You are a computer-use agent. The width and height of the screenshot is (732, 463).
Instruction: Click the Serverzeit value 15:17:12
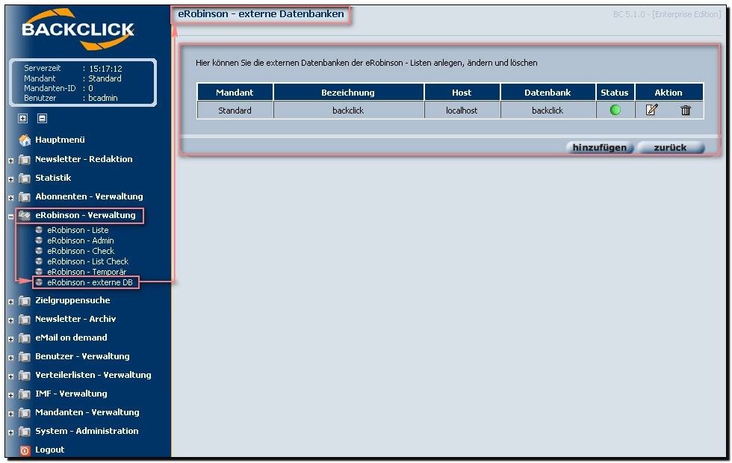105,69
